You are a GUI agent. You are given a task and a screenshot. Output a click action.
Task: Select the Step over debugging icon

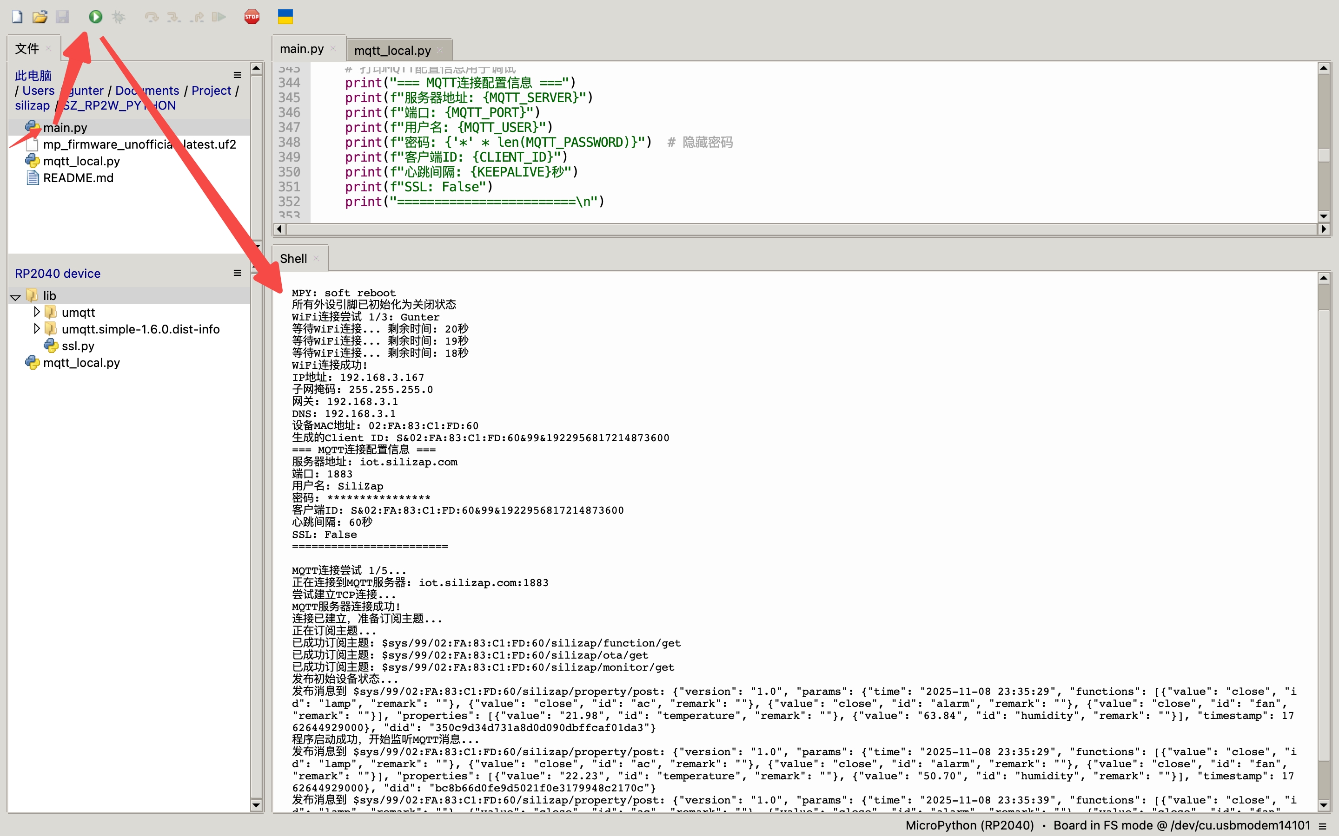click(x=152, y=17)
